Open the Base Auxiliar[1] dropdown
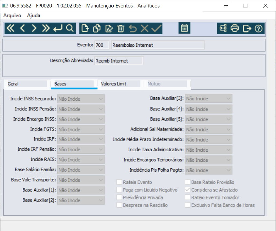This screenshot has width=276, height=231. click(81, 190)
